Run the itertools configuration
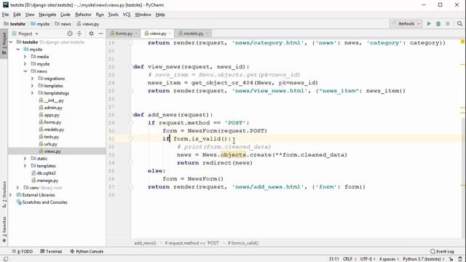This screenshot has height=262, width=466. click(x=429, y=24)
